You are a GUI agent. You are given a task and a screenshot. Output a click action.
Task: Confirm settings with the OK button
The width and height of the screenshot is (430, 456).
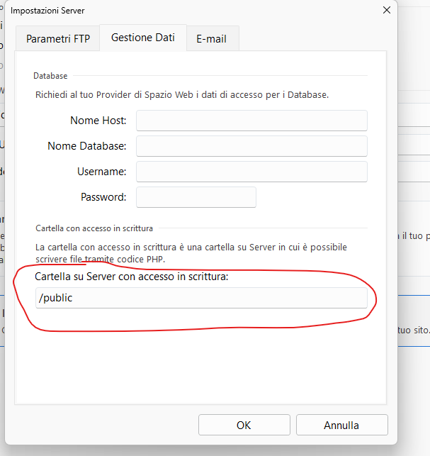pyautogui.click(x=244, y=426)
